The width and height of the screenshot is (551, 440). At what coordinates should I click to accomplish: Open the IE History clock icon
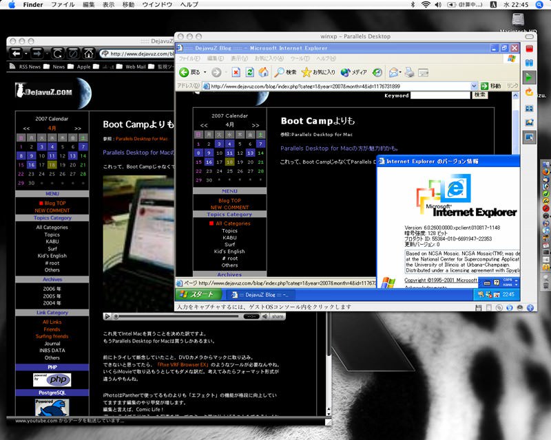pyautogui.click(x=377, y=72)
